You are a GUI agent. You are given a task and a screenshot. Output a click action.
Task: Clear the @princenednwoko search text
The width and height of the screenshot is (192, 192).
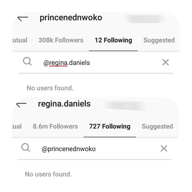point(164,148)
